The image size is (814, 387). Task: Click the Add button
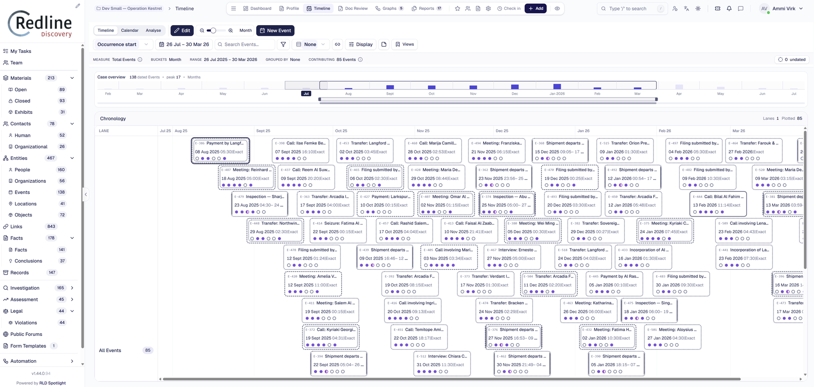536,9
